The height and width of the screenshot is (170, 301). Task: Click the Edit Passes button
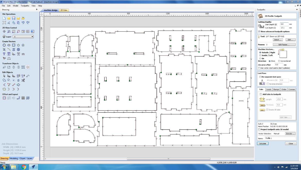click(284, 45)
